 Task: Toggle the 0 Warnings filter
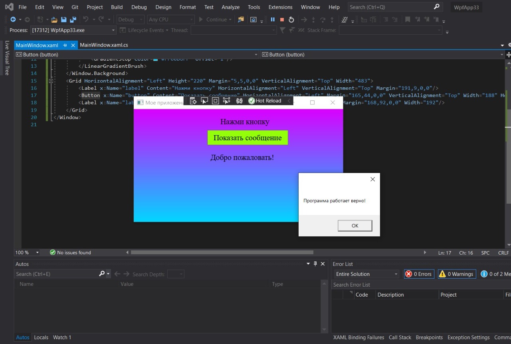[457, 274]
